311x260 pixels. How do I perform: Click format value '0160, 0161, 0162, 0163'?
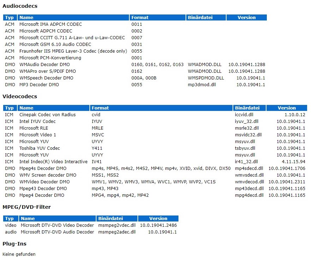[158, 65]
